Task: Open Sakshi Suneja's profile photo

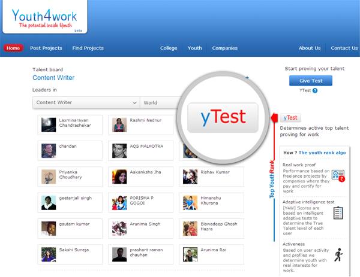Action: click(49, 254)
